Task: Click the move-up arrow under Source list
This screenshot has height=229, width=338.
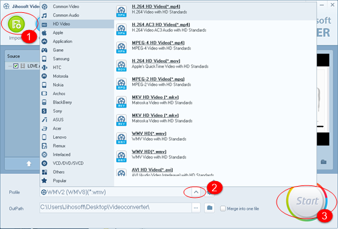Action: (x=29, y=164)
